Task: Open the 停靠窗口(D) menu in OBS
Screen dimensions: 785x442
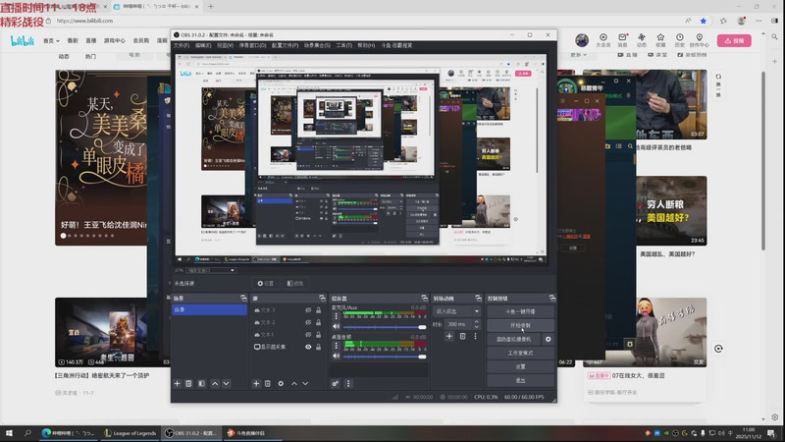Action: [x=252, y=45]
